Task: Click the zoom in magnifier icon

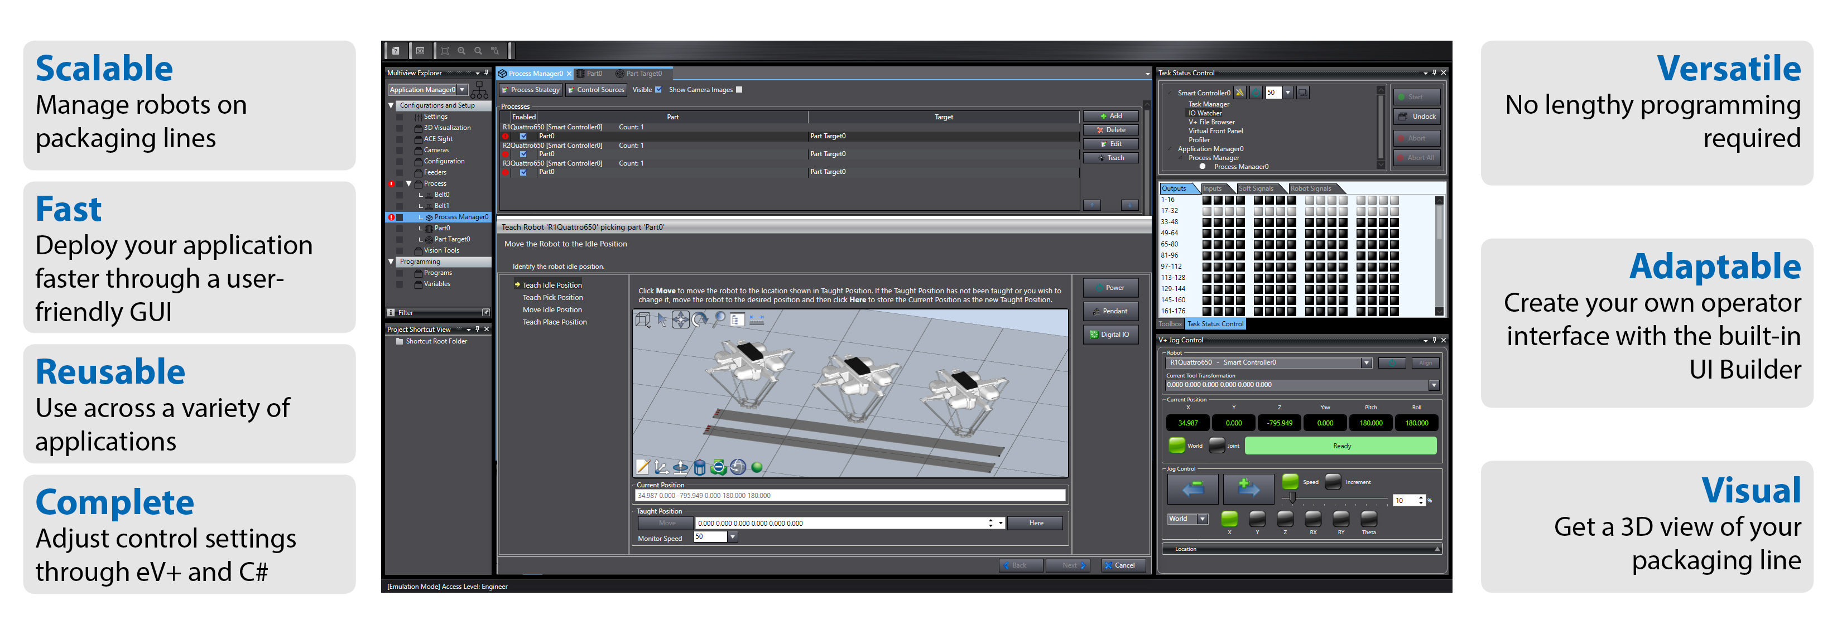Action: pos(461,51)
